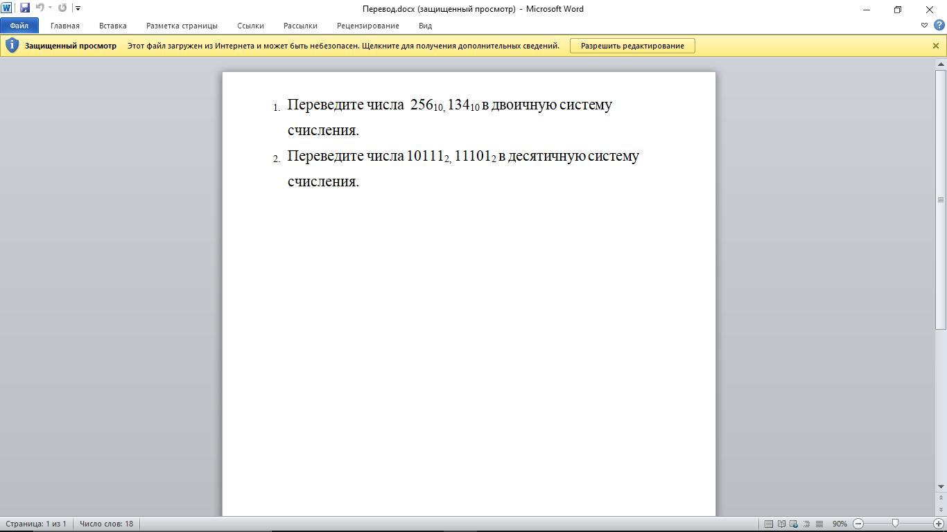This screenshot has width=947, height=532.
Task: Switch to the Вставка ribbon tab
Action: tap(112, 26)
